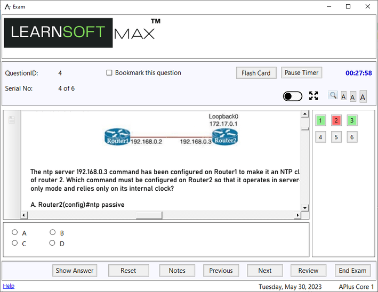Jump to question 3 in navigator
This screenshot has height=292, width=378.
pos(352,120)
